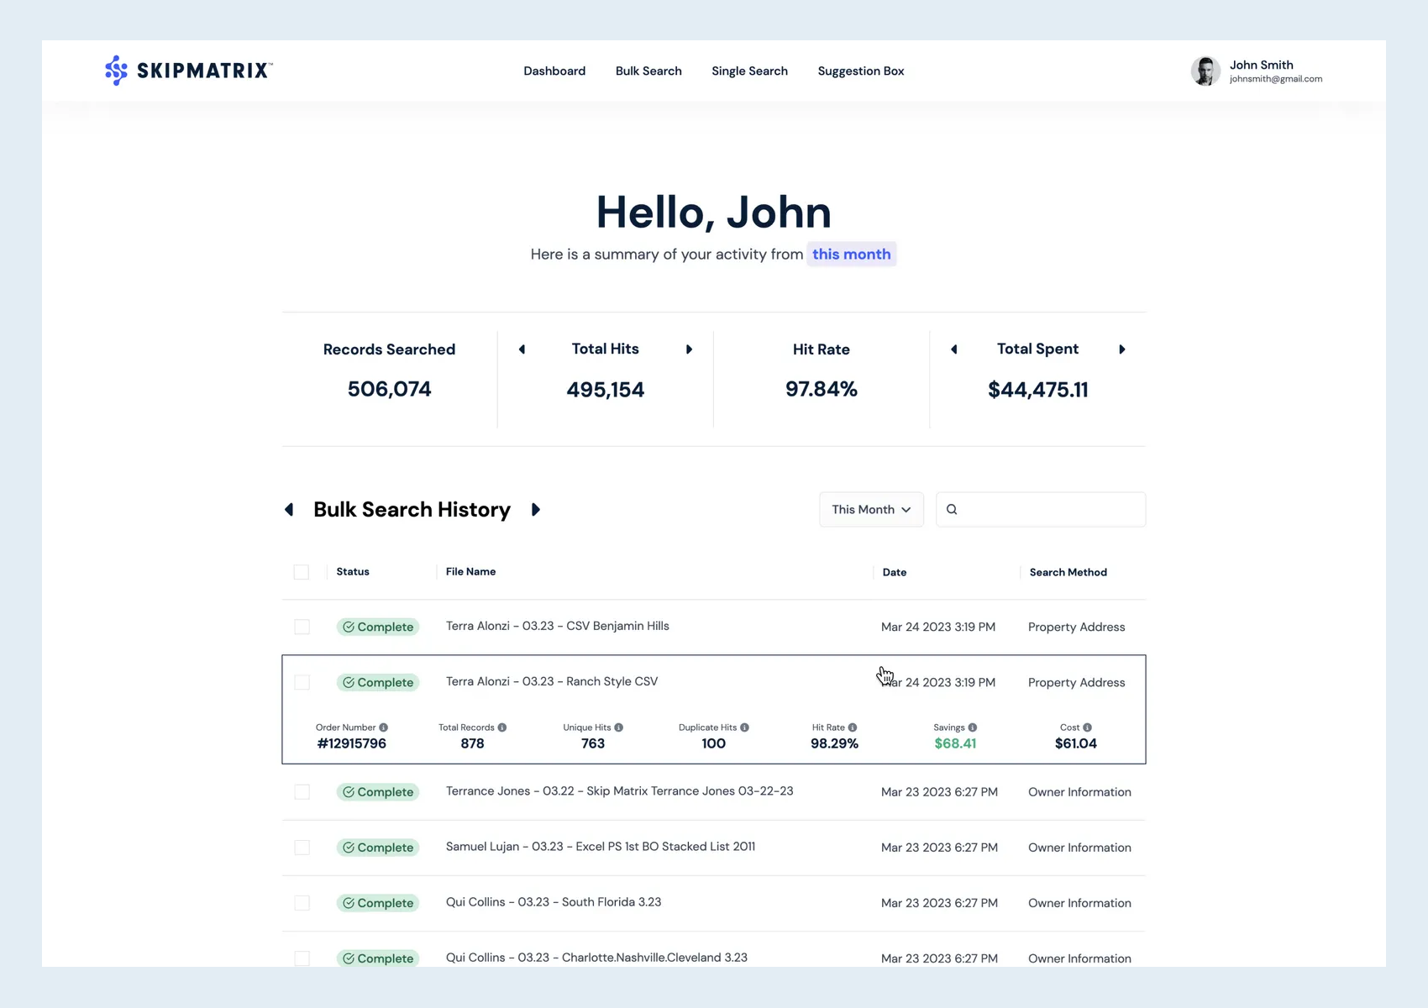Viewport: 1428px width, 1008px height.
Task: Open the This Month filter dropdown
Action: (871, 509)
